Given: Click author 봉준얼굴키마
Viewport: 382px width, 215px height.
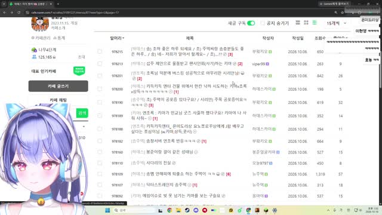Looking at the screenshot, I should 264,152.
